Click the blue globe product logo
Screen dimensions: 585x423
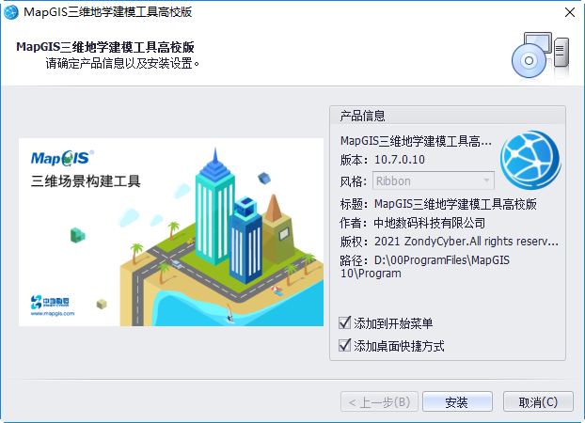530,156
